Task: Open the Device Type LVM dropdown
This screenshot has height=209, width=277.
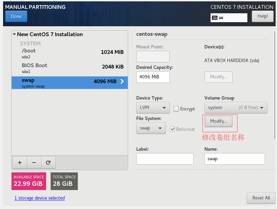Action: coord(153,107)
